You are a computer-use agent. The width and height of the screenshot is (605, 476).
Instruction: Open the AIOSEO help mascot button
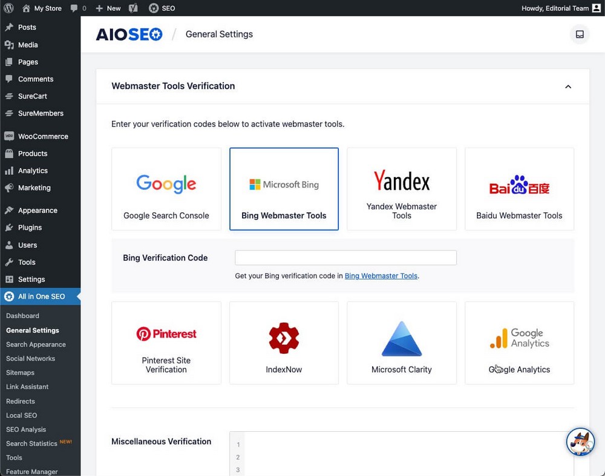(x=580, y=442)
